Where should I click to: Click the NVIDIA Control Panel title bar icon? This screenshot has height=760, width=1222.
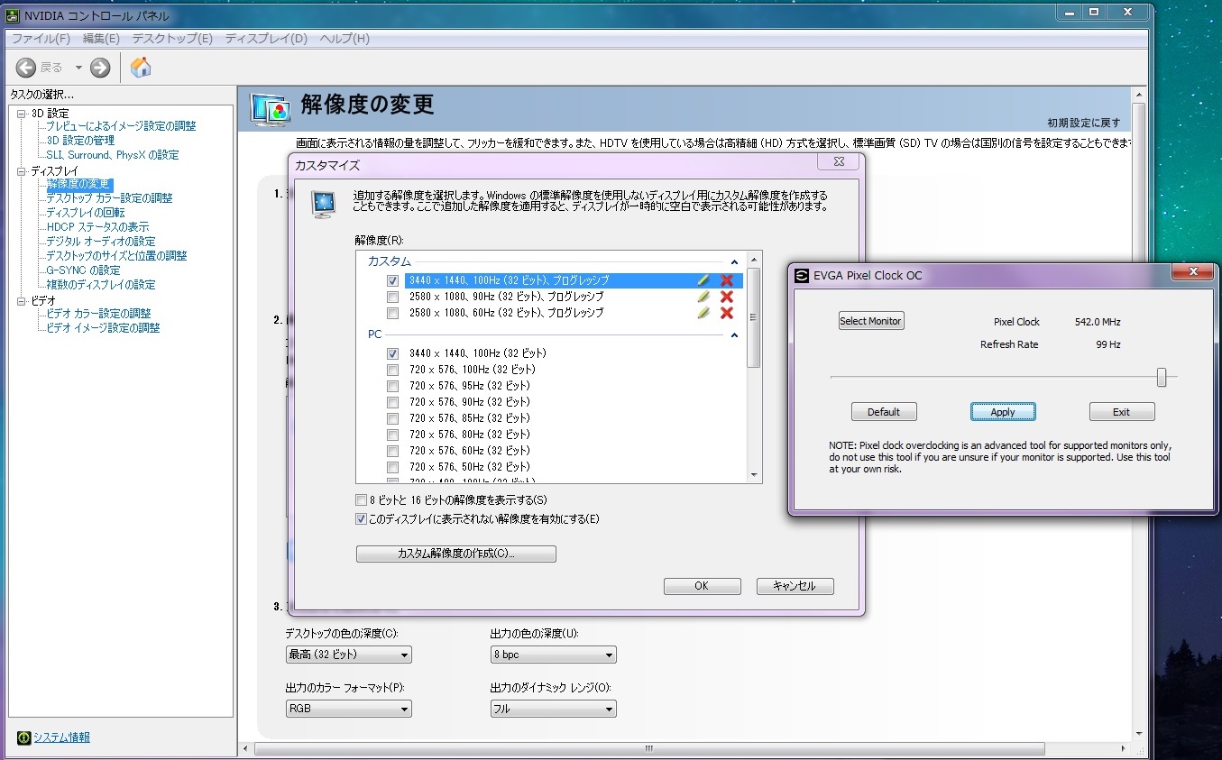[x=14, y=15]
